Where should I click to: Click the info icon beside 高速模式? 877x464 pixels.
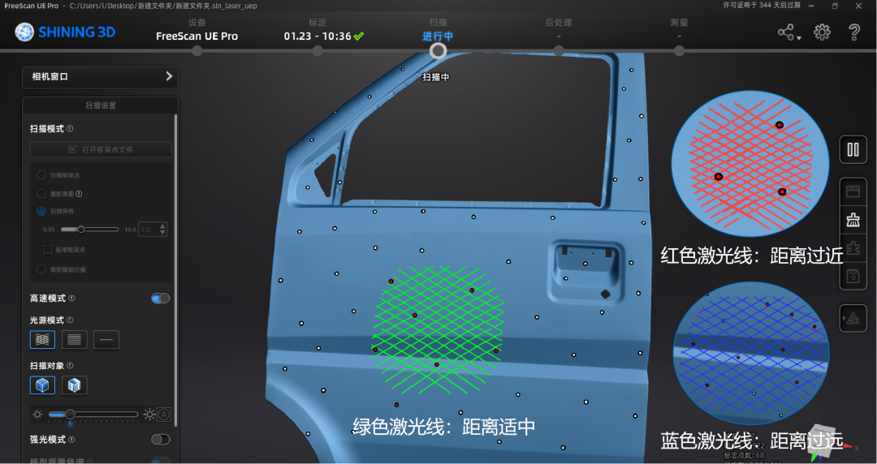71,298
